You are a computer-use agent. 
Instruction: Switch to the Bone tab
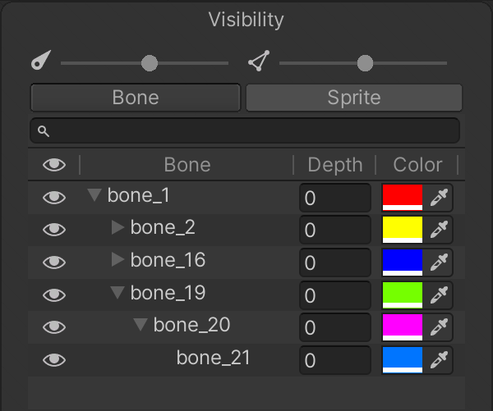(136, 98)
